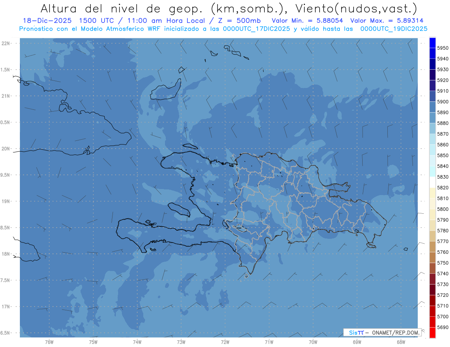Click the 21N latitude axis label
Viewport: 450px width, 347px height.
(x=6, y=96)
